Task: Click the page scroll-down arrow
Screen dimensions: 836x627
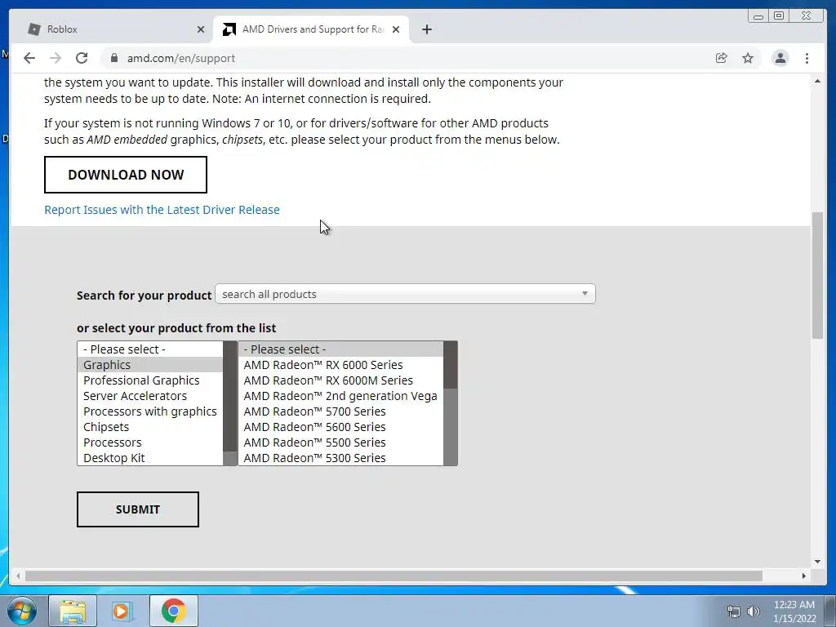Action: pos(817,562)
